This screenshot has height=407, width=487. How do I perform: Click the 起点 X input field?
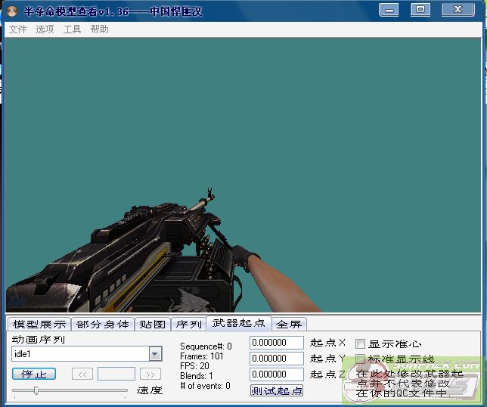tap(276, 343)
